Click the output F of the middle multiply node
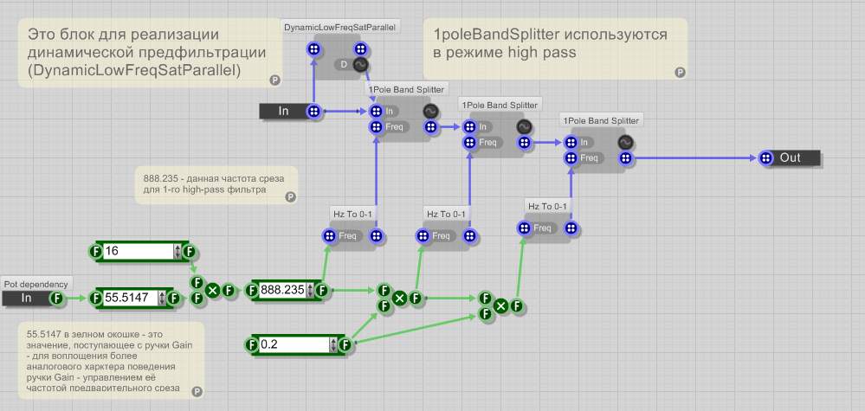Viewport: 865px width, 411px height. pyautogui.click(x=415, y=298)
